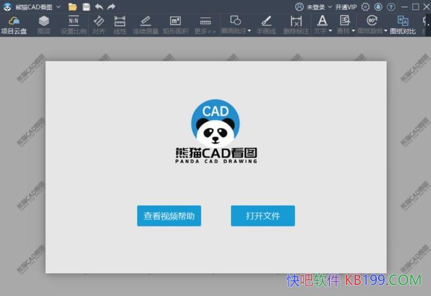Image resolution: width=431 pixels, height=296 pixels.
Task: Expand the 更多>> measurement tools
Action: 205,25
